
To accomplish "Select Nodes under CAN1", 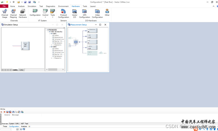I will (56, 35).
